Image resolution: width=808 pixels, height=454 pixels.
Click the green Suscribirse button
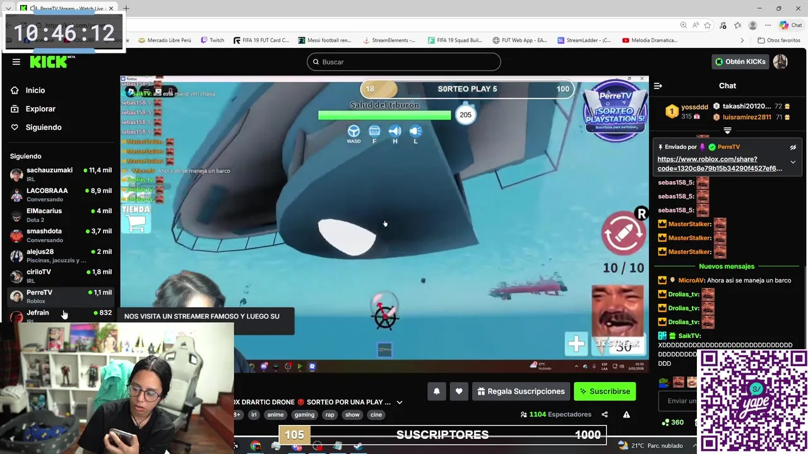605,392
